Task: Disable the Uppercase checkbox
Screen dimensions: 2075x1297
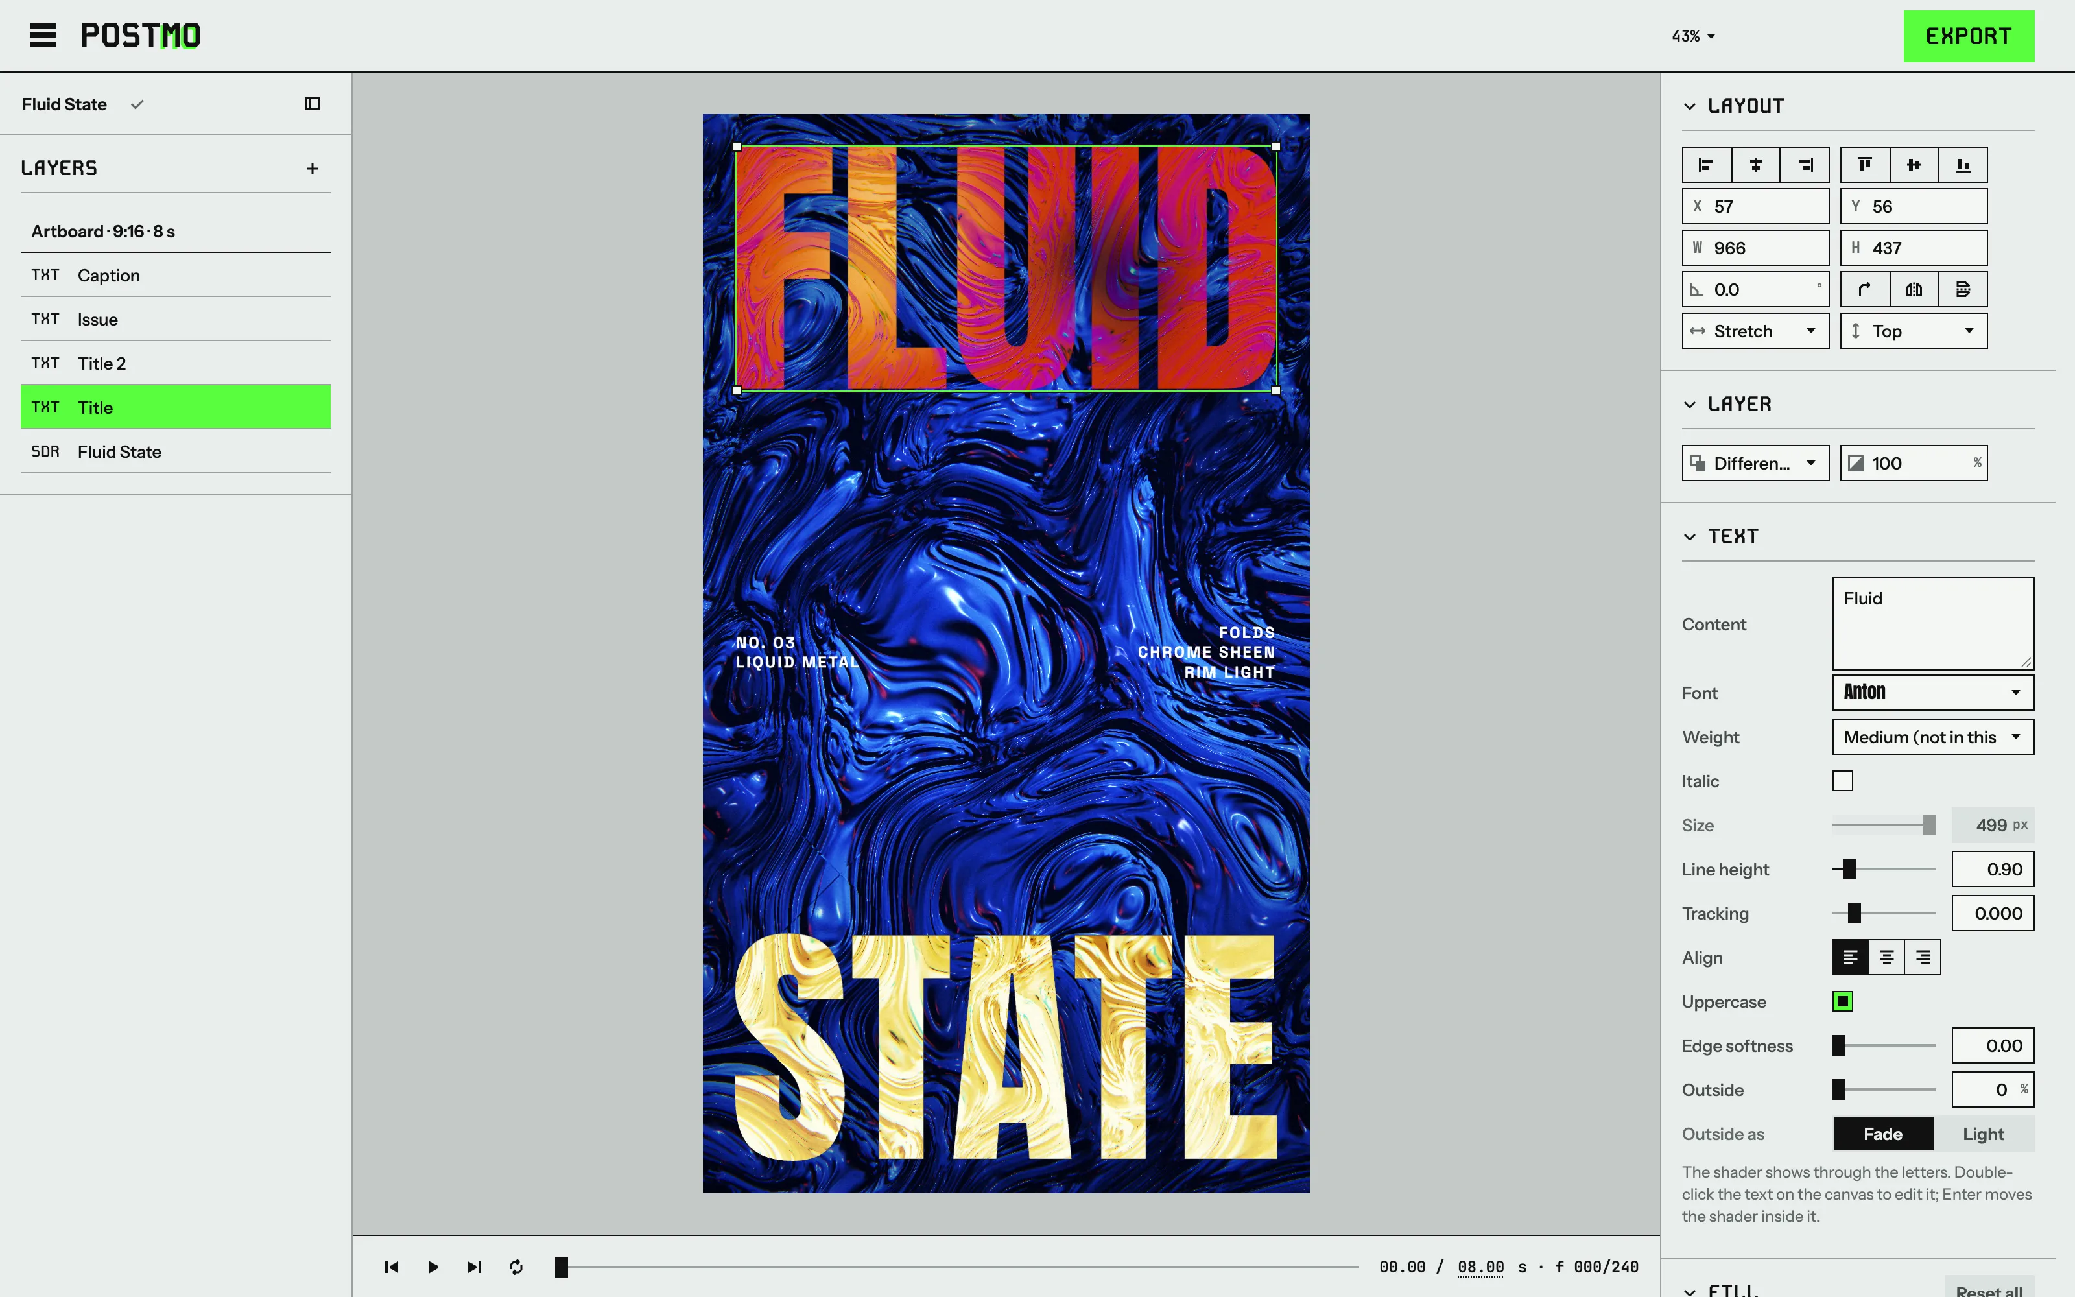Action: 1843,1001
